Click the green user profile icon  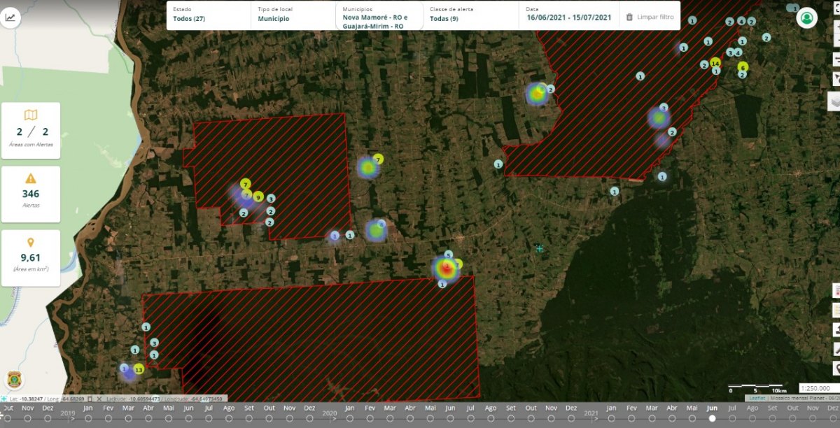806,18
